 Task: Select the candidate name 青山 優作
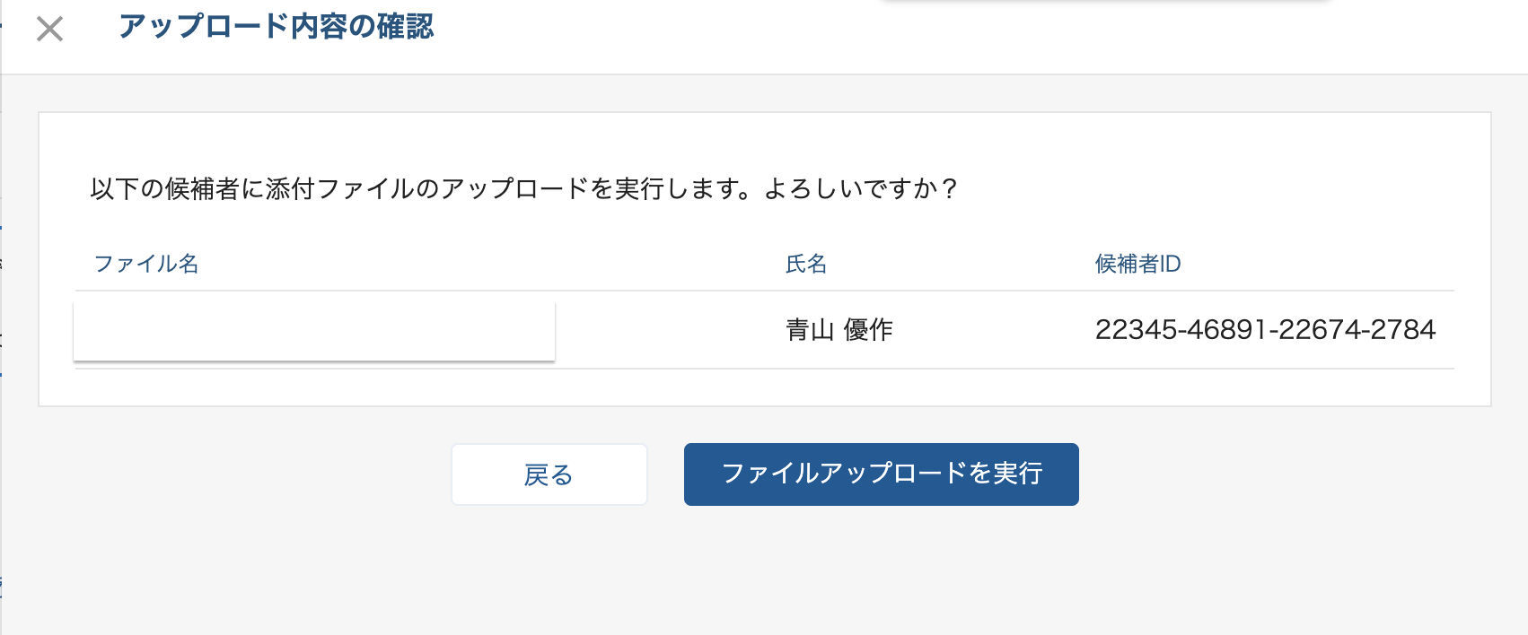[839, 330]
